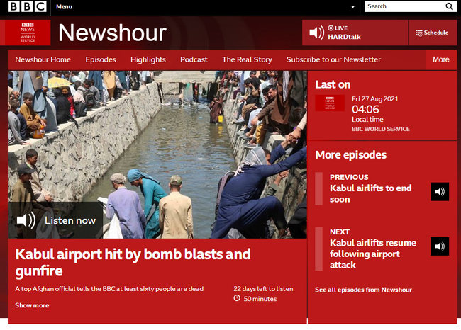The width and height of the screenshot is (461, 330).
Task: Play the live radio speaker icon
Action: click(x=316, y=33)
